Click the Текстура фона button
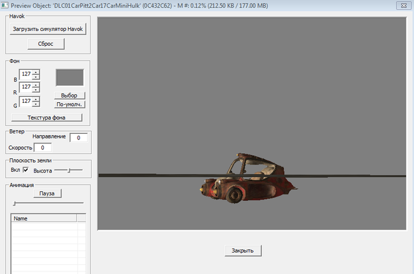The width and height of the screenshot is (414, 274). tap(47, 118)
